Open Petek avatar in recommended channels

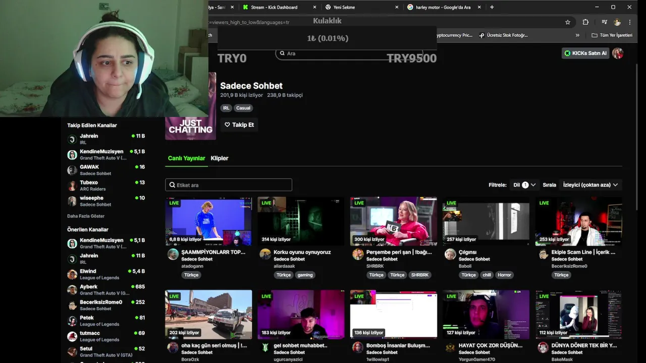(x=72, y=321)
